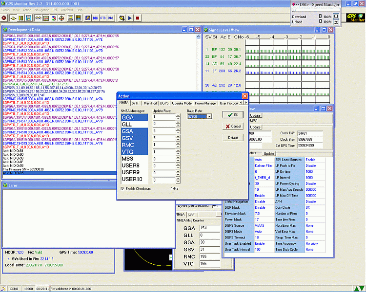Click the computer monitor toolbar icon
The width and height of the screenshot is (366, 292).
point(71,18)
